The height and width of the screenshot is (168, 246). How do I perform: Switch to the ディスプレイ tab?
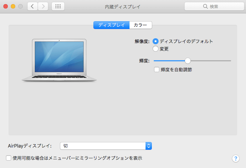[x=111, y=25]
